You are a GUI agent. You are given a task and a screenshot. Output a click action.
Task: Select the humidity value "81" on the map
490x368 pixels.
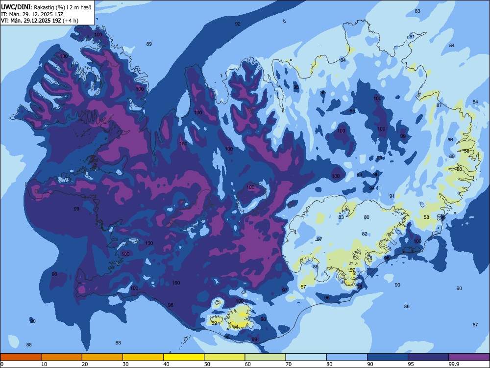tap(412, 37)
